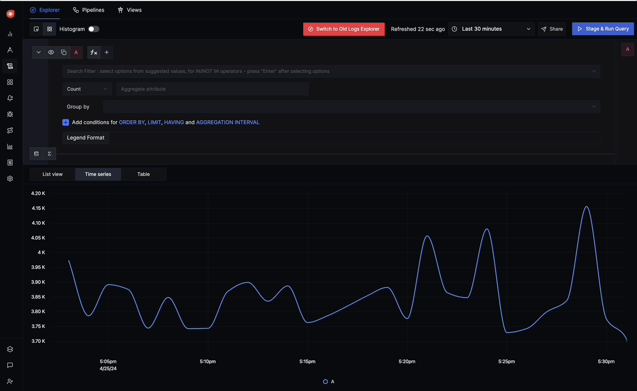The width and height of the screenshot is (637, 391).
Task: Click the ORDER BY link
Action: click(132, 123)
